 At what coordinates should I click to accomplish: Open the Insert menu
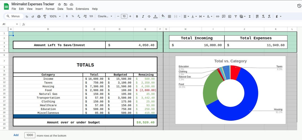[x=39, y=9]
